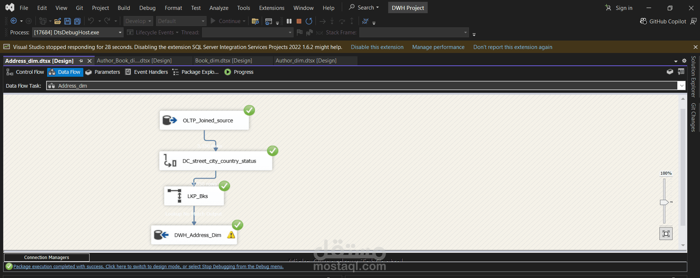700x278 pixels.
Task: Select the OLTP_Joined_source component
Action: point(204,120)
